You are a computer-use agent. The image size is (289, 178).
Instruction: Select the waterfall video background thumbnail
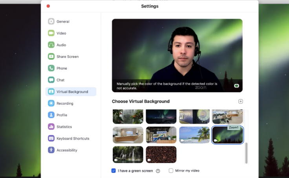[x=128, y=154]
